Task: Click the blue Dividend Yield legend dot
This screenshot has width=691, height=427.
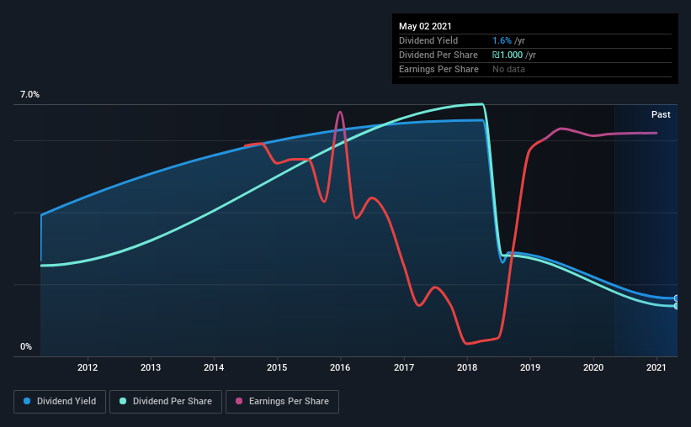Action: coord(27,401)
